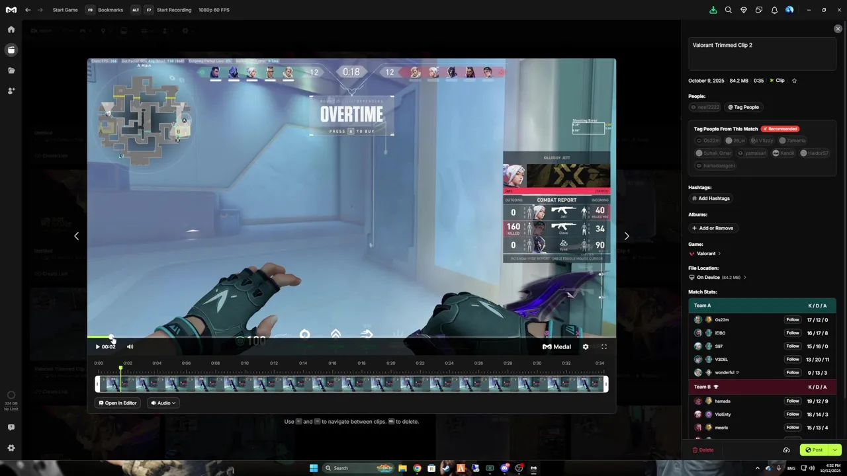Image resolution: width=847 pixels, height=476 pixels.
Task: Open search with the magnifier icon
Action: click(728, 10)
